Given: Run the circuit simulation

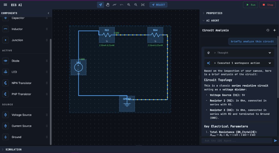Looking at the screenshot, I should pos(250,5).
